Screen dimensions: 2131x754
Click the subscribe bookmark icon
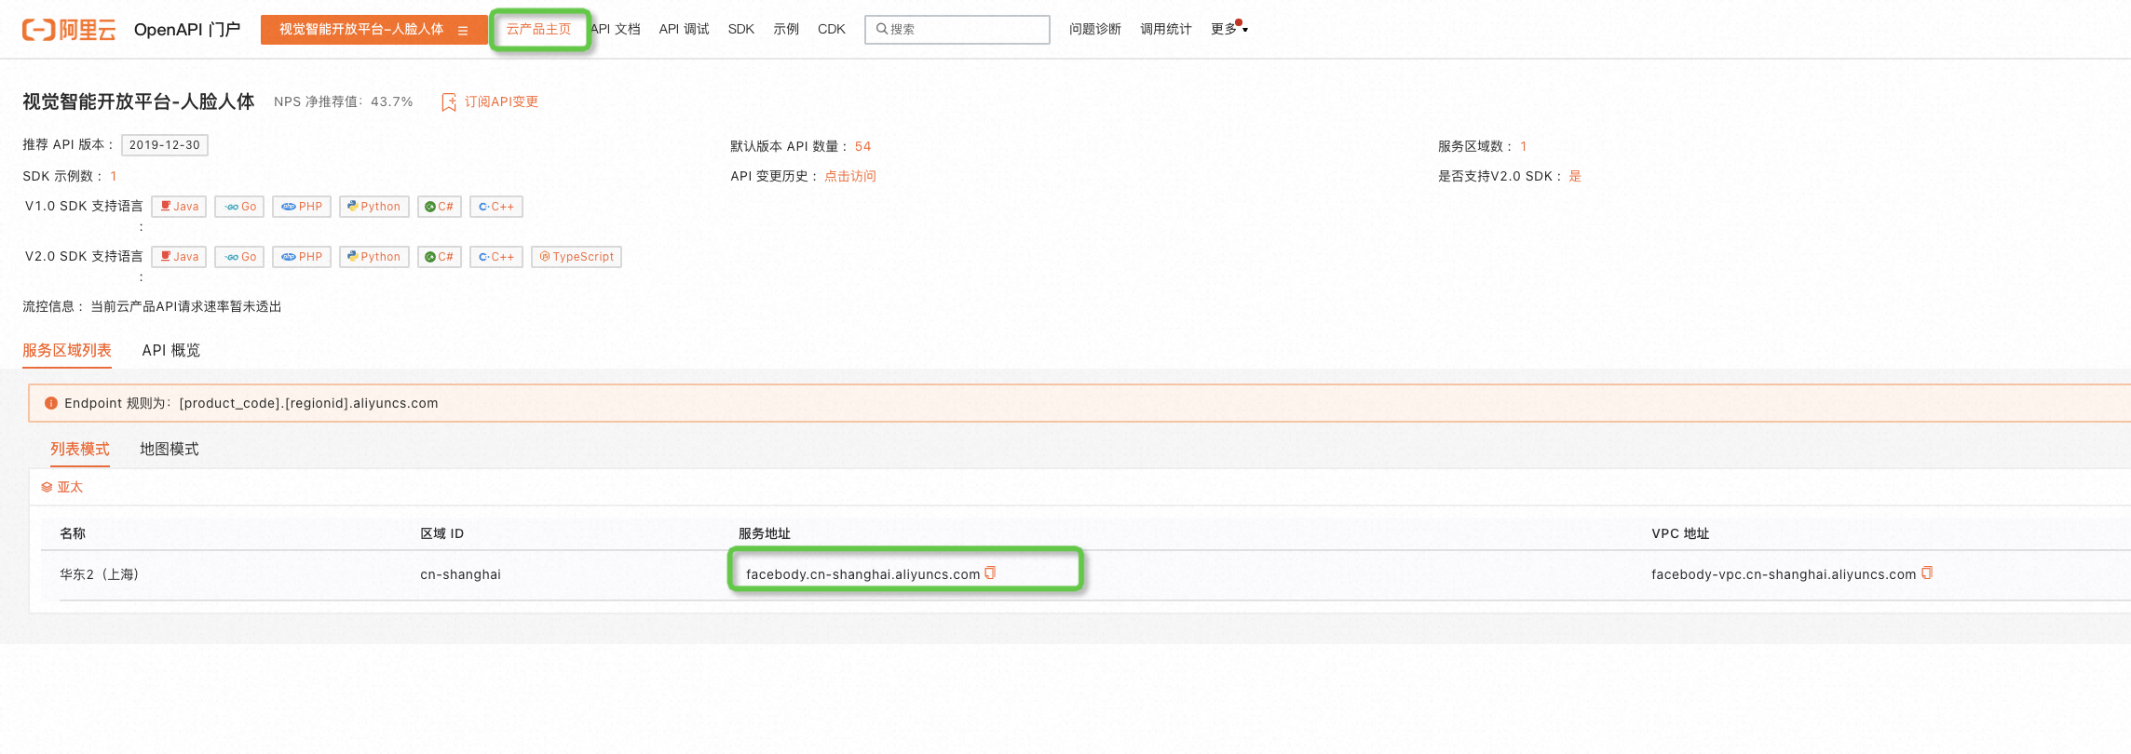tap(449, 102)
